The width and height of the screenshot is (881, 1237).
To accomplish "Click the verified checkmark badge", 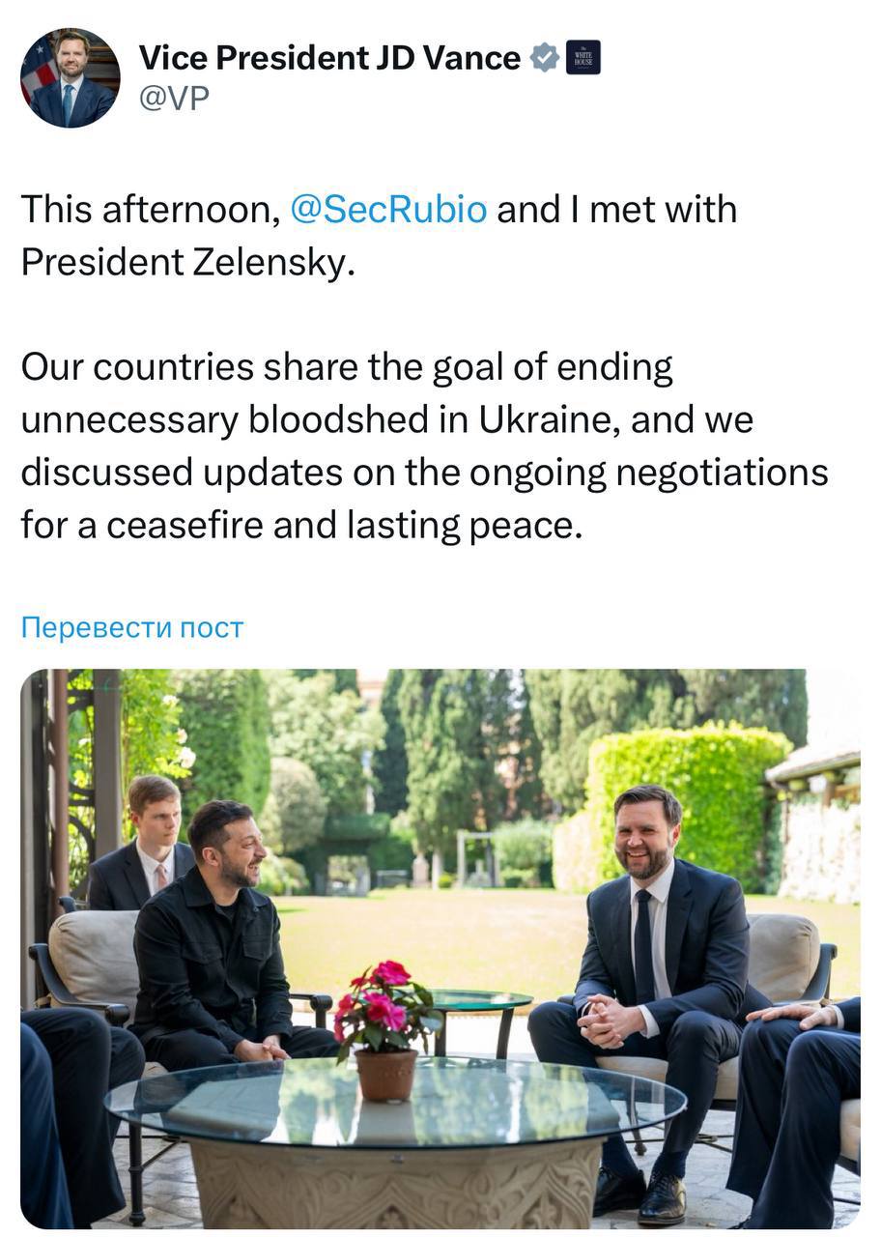I will [545, 58].
